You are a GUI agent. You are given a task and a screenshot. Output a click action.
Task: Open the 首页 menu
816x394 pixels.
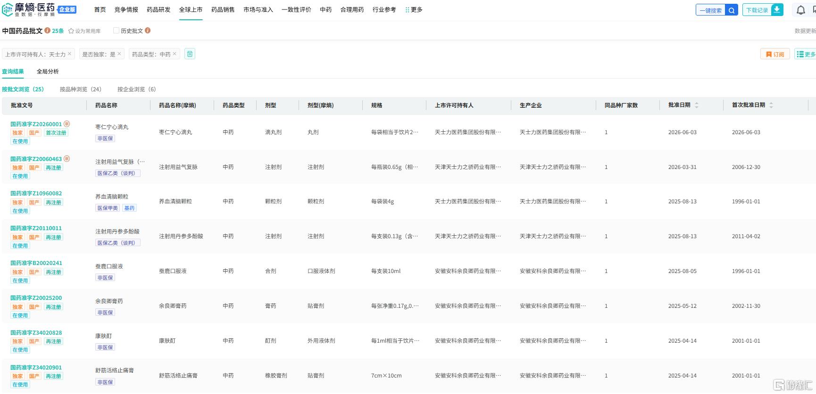click(100, 10)
